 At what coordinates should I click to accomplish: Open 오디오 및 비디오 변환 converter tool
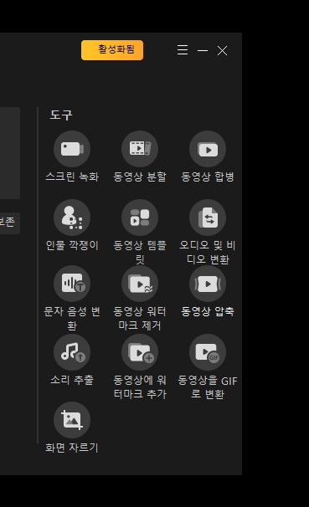208,218
